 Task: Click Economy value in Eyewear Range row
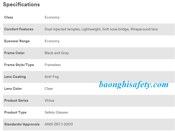point(52,41)
